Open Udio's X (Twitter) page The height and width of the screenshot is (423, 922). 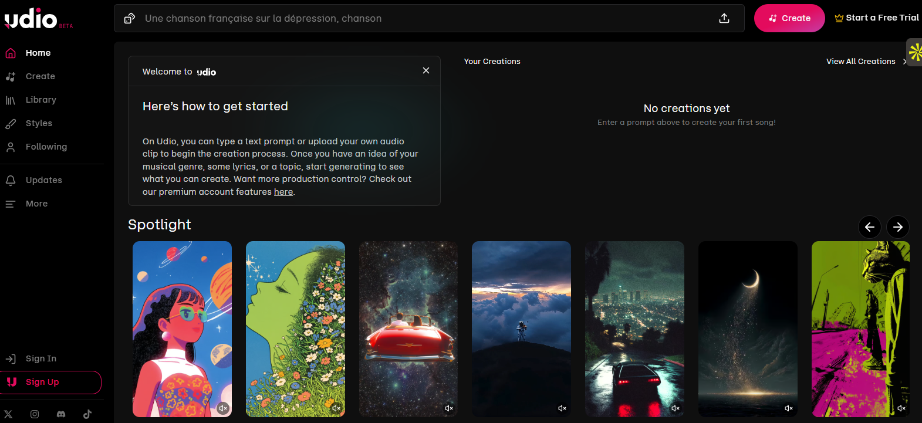click(8, 414)
